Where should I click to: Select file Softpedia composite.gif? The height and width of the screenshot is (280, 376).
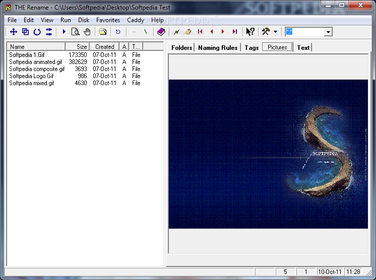tap(37, 69)
